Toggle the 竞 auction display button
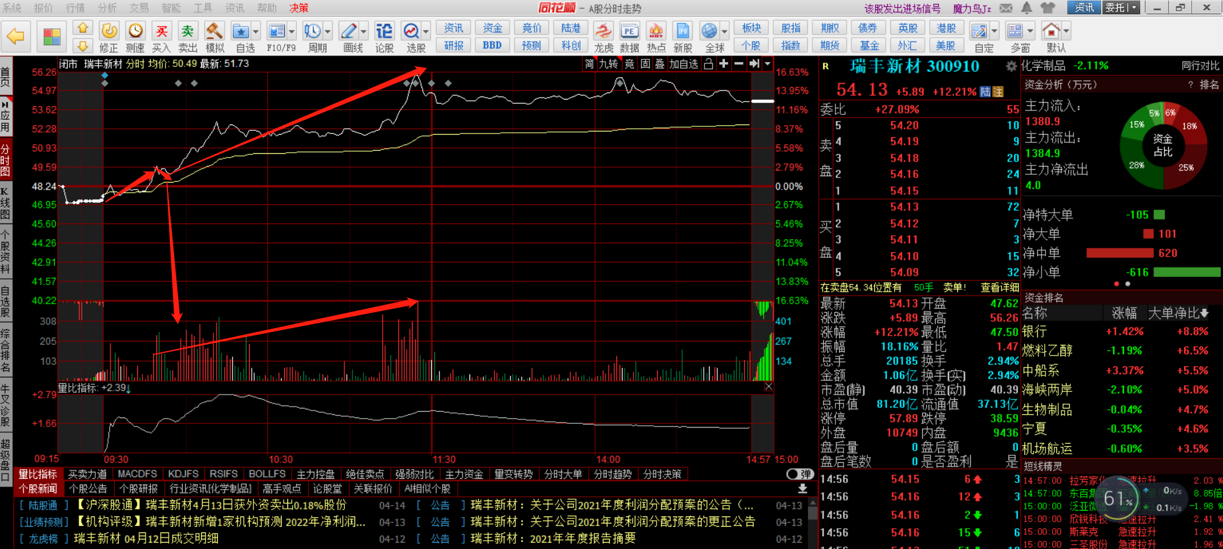The height and width of the screenshot is (549, 1223). (x=630, y=64)
